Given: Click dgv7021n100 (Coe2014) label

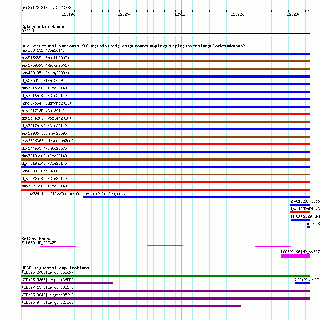Looking at the screenshot, I should [44, 186].
